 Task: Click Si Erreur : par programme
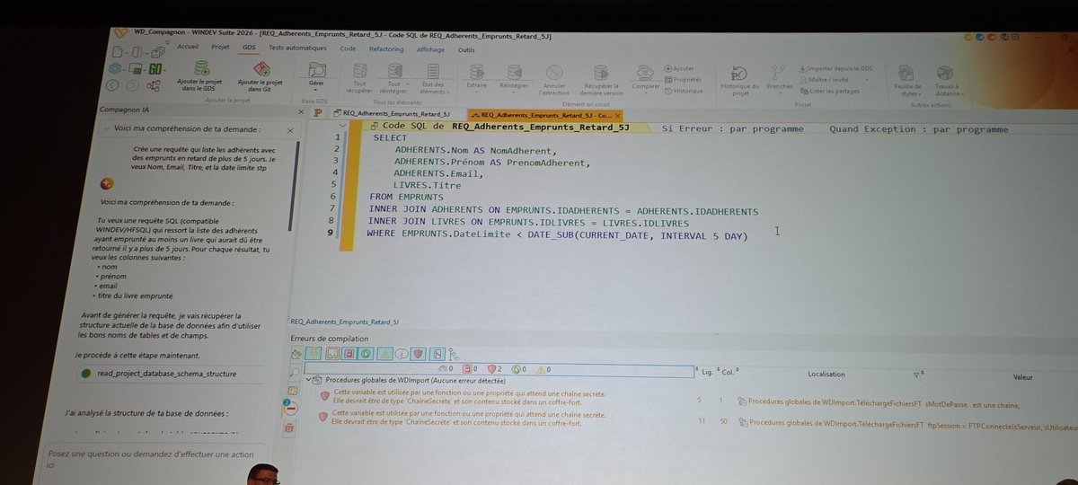point(732,129)
